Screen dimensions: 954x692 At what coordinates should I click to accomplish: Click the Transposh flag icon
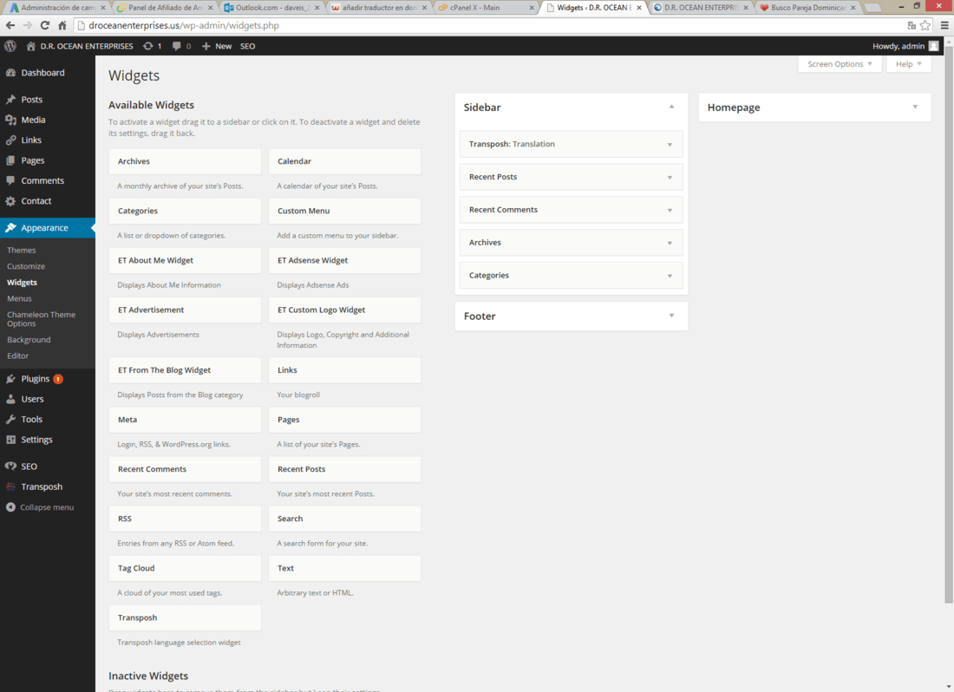10,486
